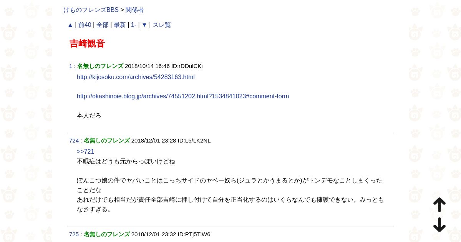Click post number 725
Screen dimensions: 461x242
[74, 234]
